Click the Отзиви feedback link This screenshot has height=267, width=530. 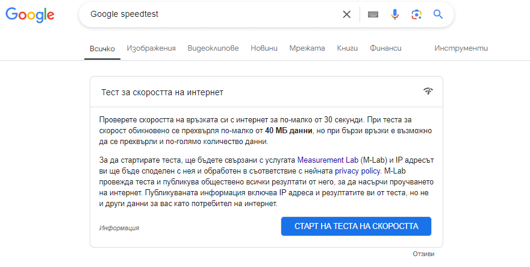pyautogui.click(x=423, y=254)
